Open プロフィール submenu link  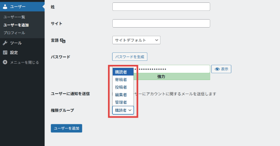coord(14,33)
